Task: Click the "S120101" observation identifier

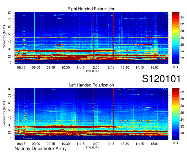Action: [161, 79]
